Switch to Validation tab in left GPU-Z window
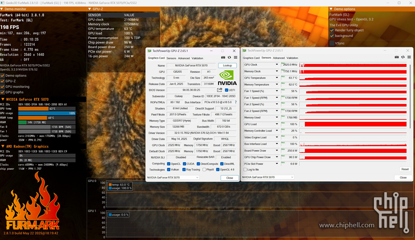 197,58
